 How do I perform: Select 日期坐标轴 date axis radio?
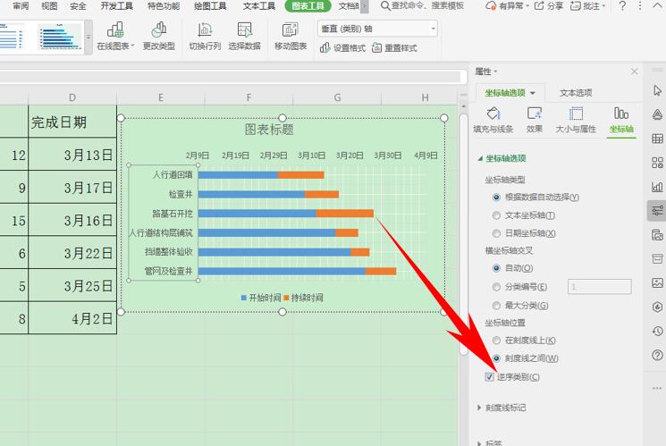pos(496,233)
